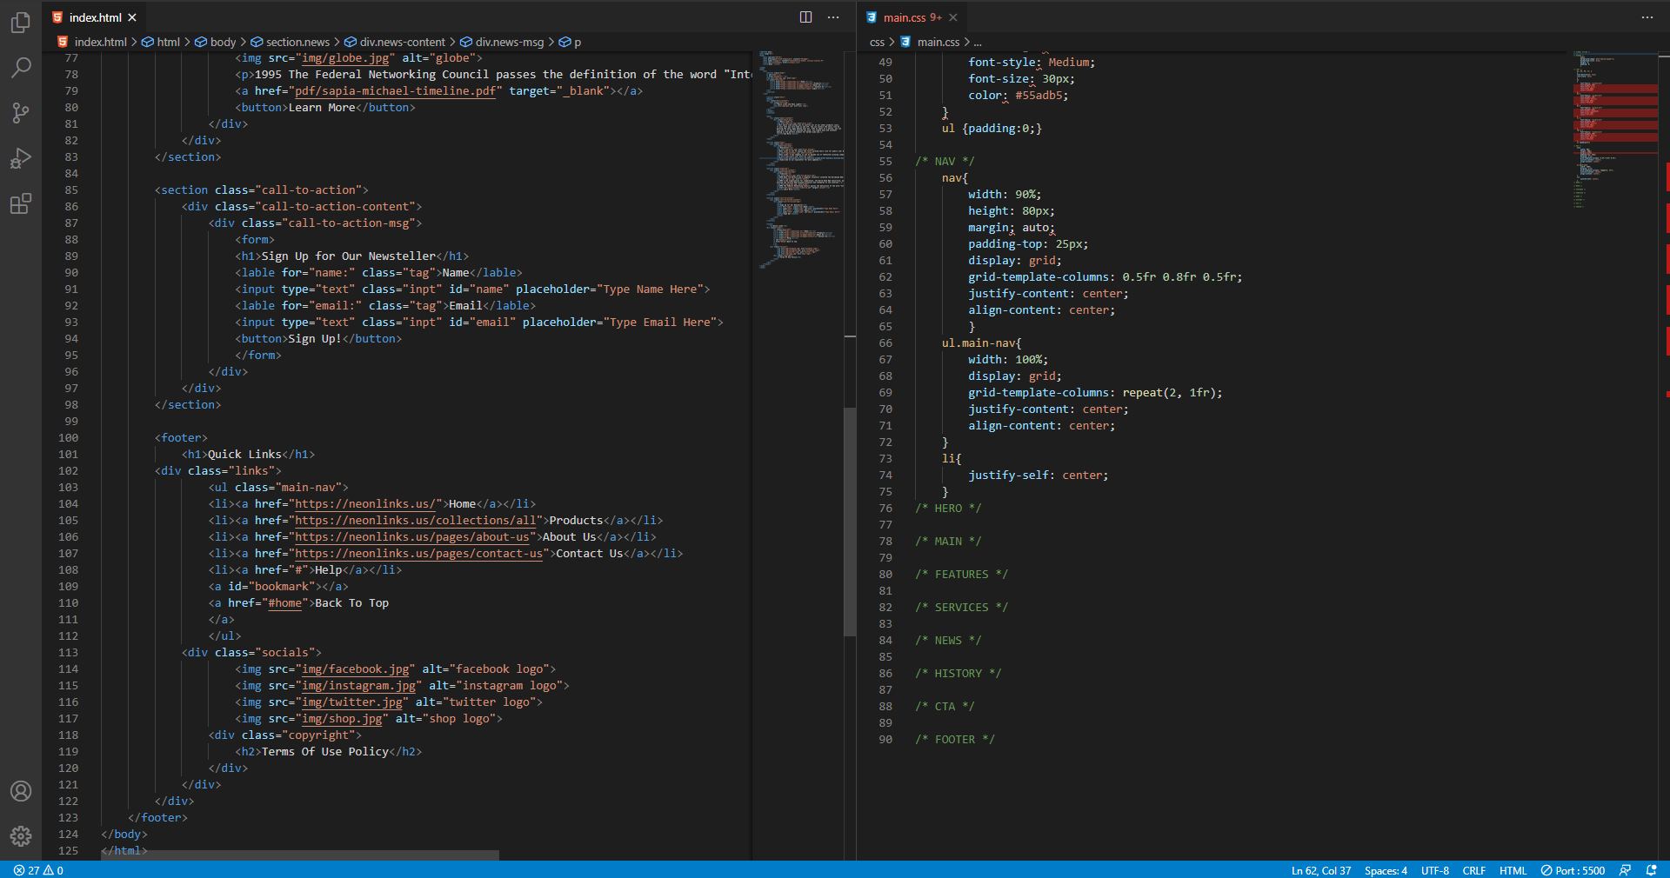Switch to the index.html tab

coord(95,17)
